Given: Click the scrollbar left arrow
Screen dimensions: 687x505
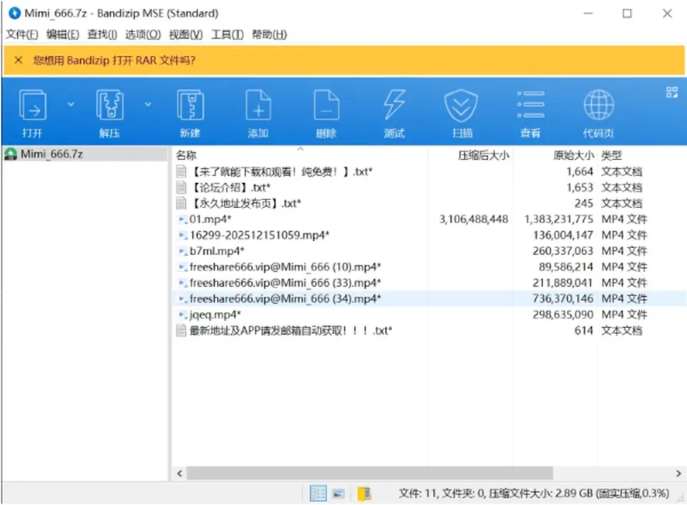Looking at the screenshot, I should 180,473.
